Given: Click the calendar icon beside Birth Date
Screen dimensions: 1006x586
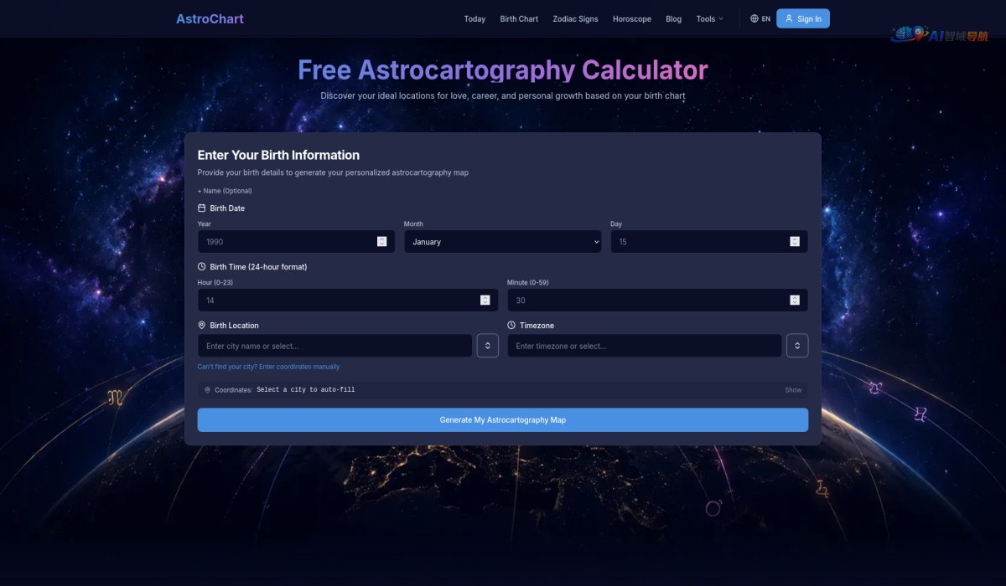Looking at the screenshot, I should coord(201,208).
